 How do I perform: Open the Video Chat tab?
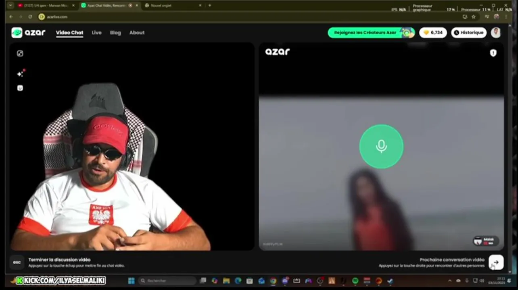[69, 33]
